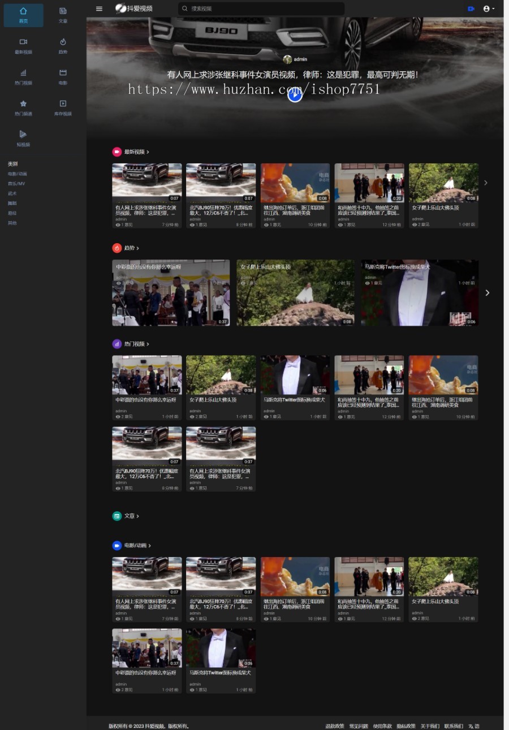This screenshot has width=509, height=730.
Task: Open 和尚抽签十中九 thumbnail in 最新视频
Action: 369,183
